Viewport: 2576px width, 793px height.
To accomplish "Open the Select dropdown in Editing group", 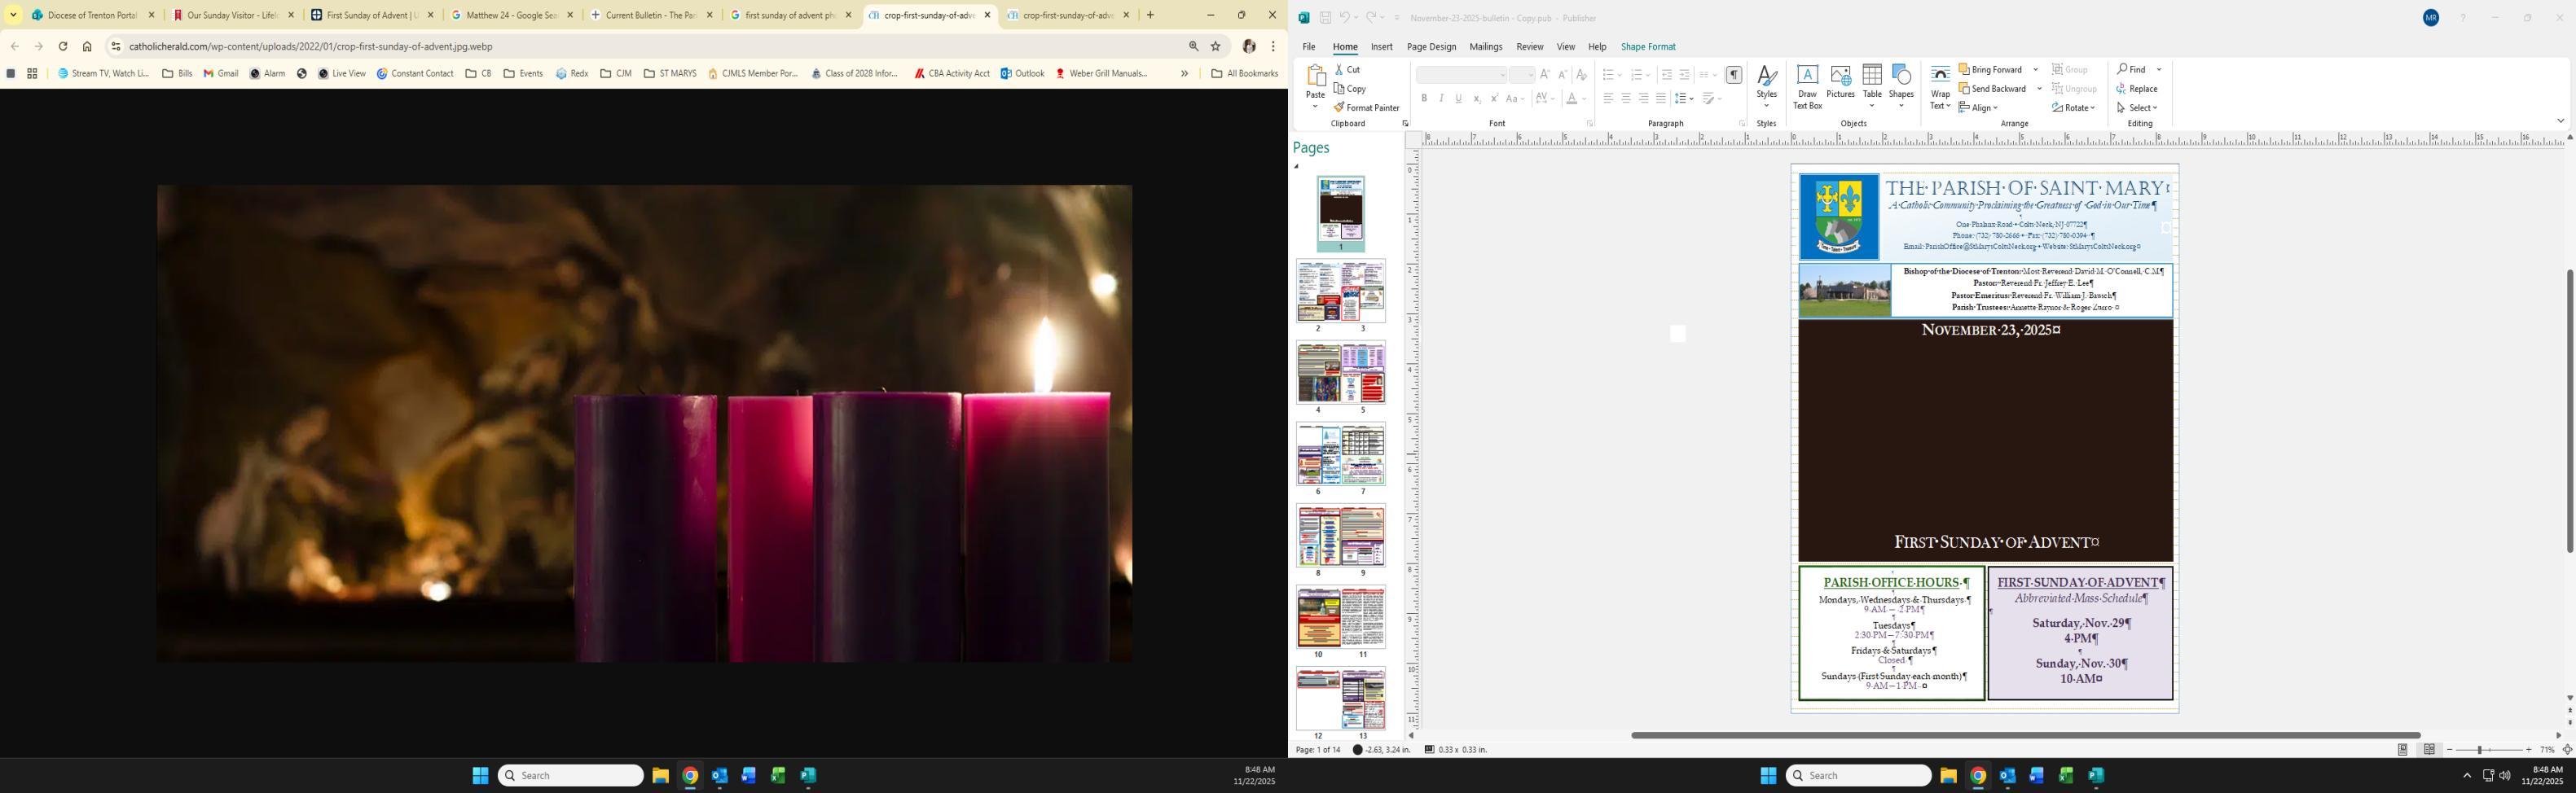I will click(x=2137, y=108).
